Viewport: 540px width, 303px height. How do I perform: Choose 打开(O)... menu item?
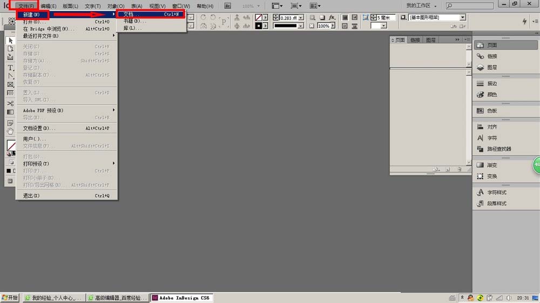pos(66,22)
